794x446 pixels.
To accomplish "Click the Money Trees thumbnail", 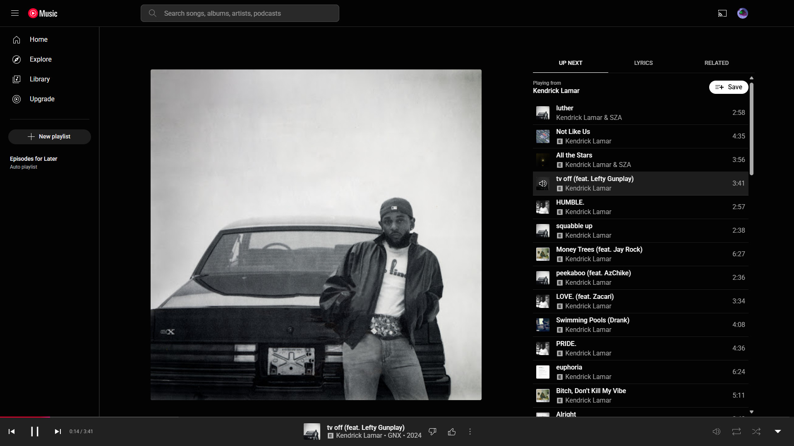I will pyautogui.click(x=543, y=254).
